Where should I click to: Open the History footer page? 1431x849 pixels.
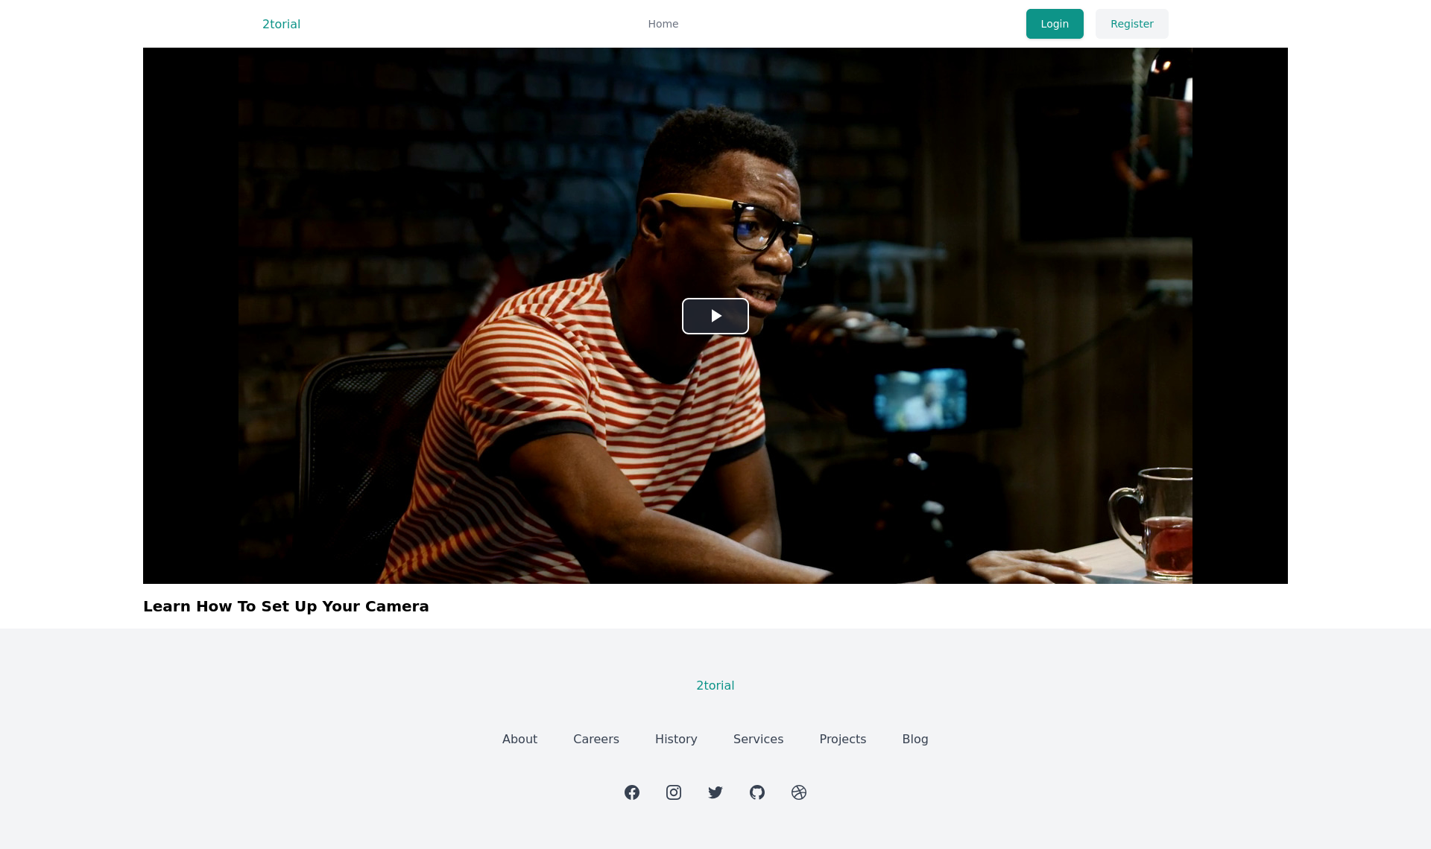(675, 739)
